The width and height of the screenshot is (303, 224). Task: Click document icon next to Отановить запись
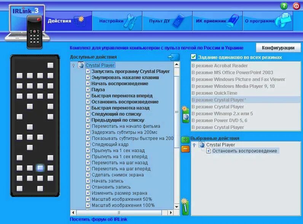click(x=88, y=187)
